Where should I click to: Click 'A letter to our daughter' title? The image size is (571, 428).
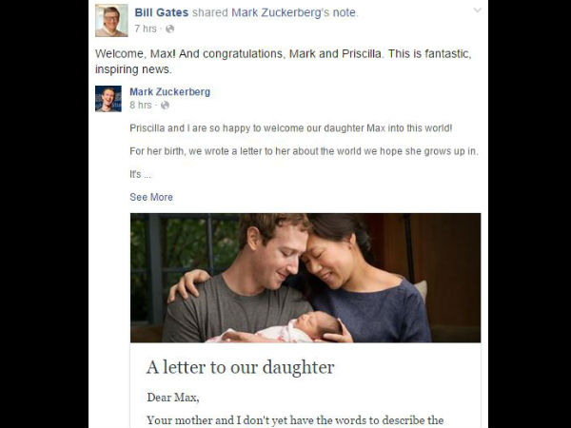click(x=241, y=367)
